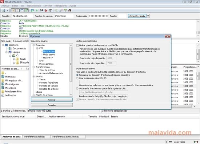Toggle the directory comparison icon
The width and height of the screenshot is (200, 144).
(x=61, y=10)
